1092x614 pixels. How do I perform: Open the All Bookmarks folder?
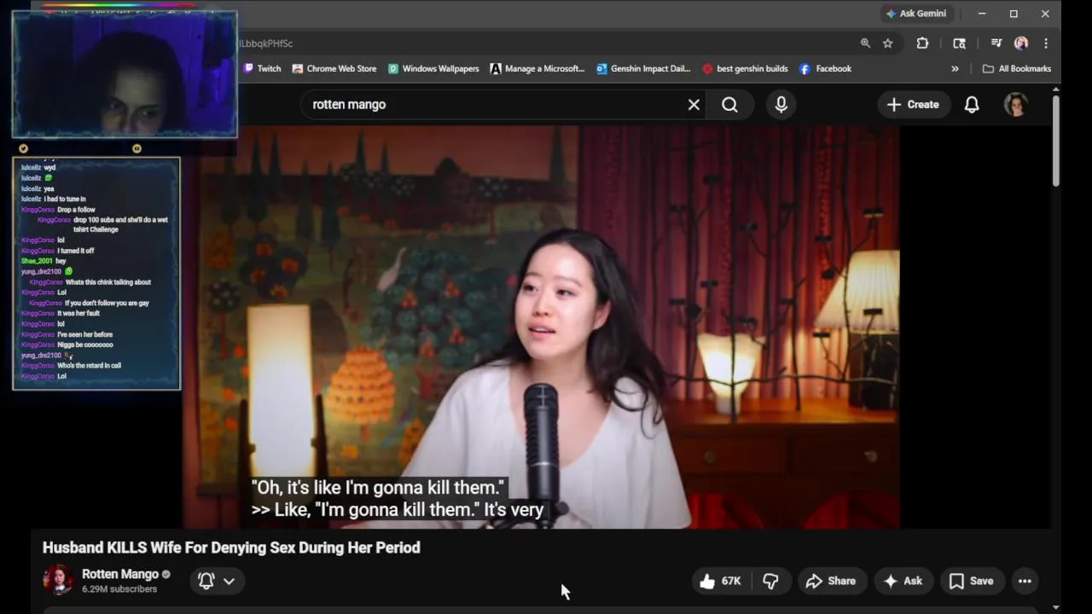[1016, 69]
